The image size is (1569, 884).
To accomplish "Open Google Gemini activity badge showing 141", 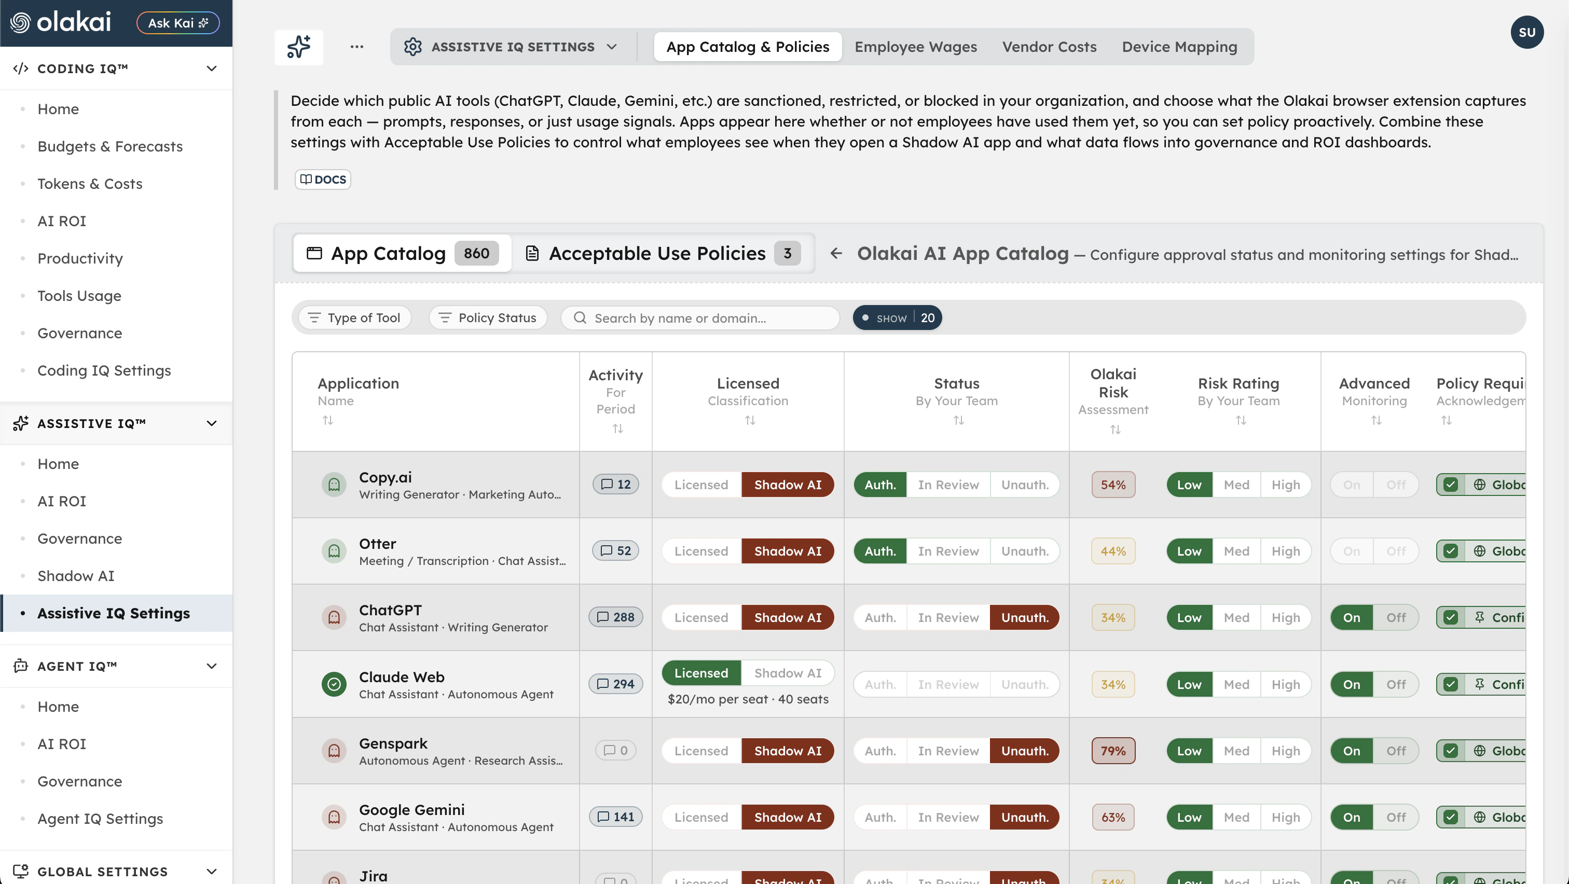I will 616,817.
